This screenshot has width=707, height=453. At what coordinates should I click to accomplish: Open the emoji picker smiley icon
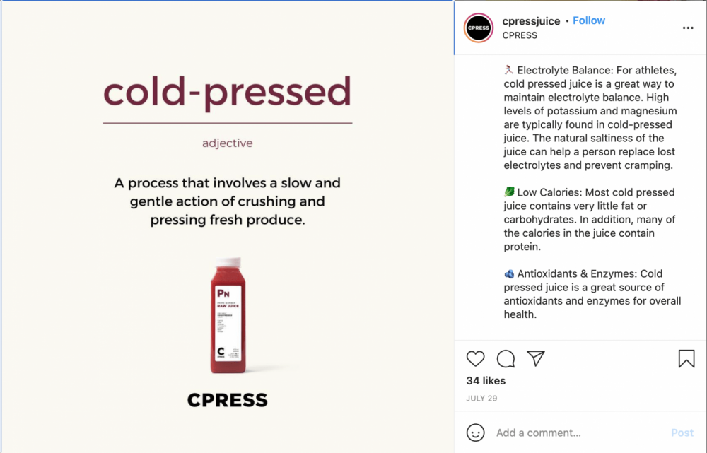(476, 433)
